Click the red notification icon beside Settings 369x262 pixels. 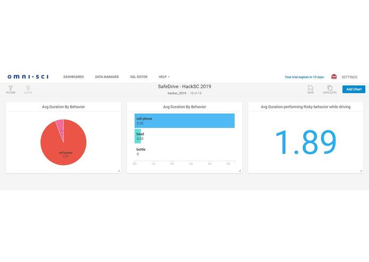pyautogui.click(x=334, y=76)
